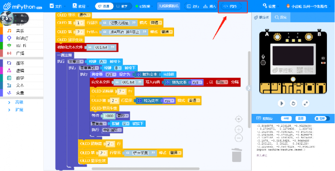Click the 无线数据联机 button

pos(169,6)
